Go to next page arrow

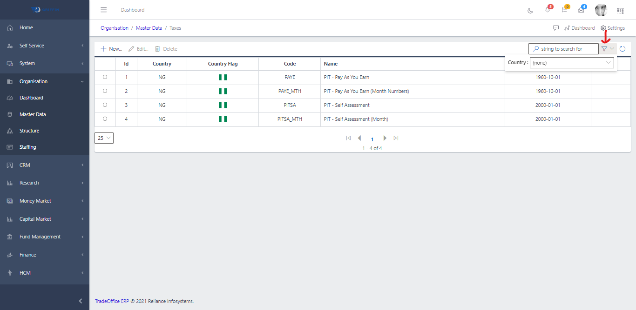385,138
